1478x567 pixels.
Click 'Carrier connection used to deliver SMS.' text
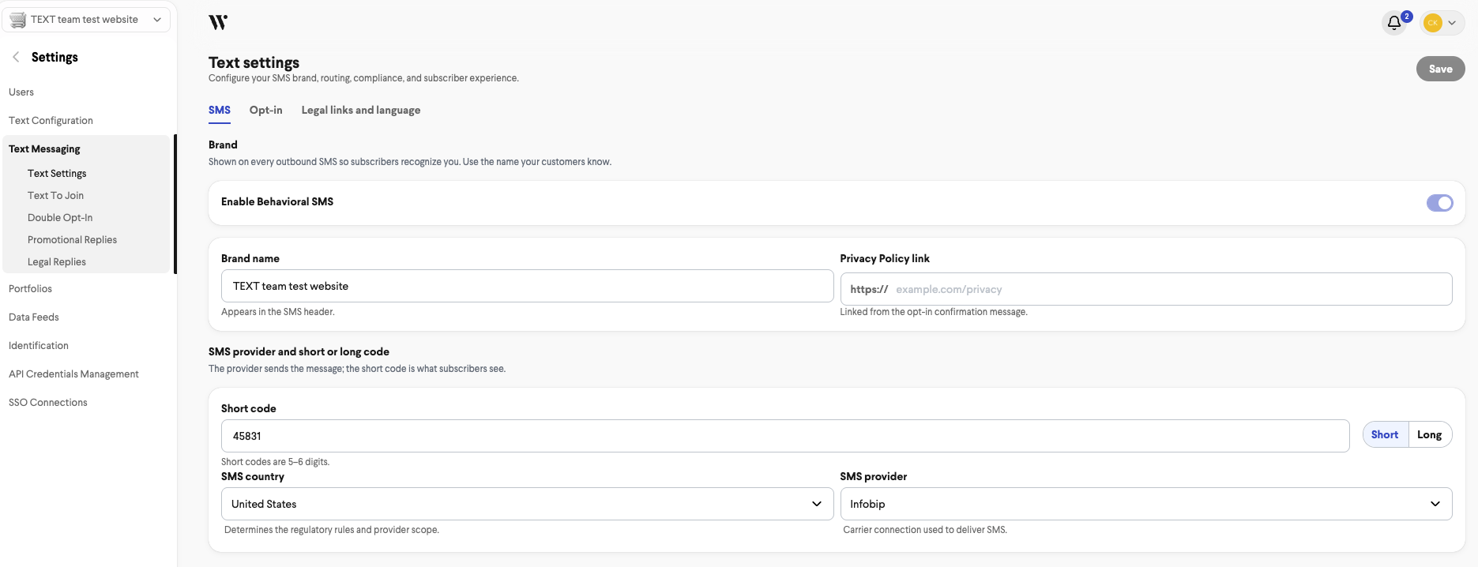coord(925,530)
